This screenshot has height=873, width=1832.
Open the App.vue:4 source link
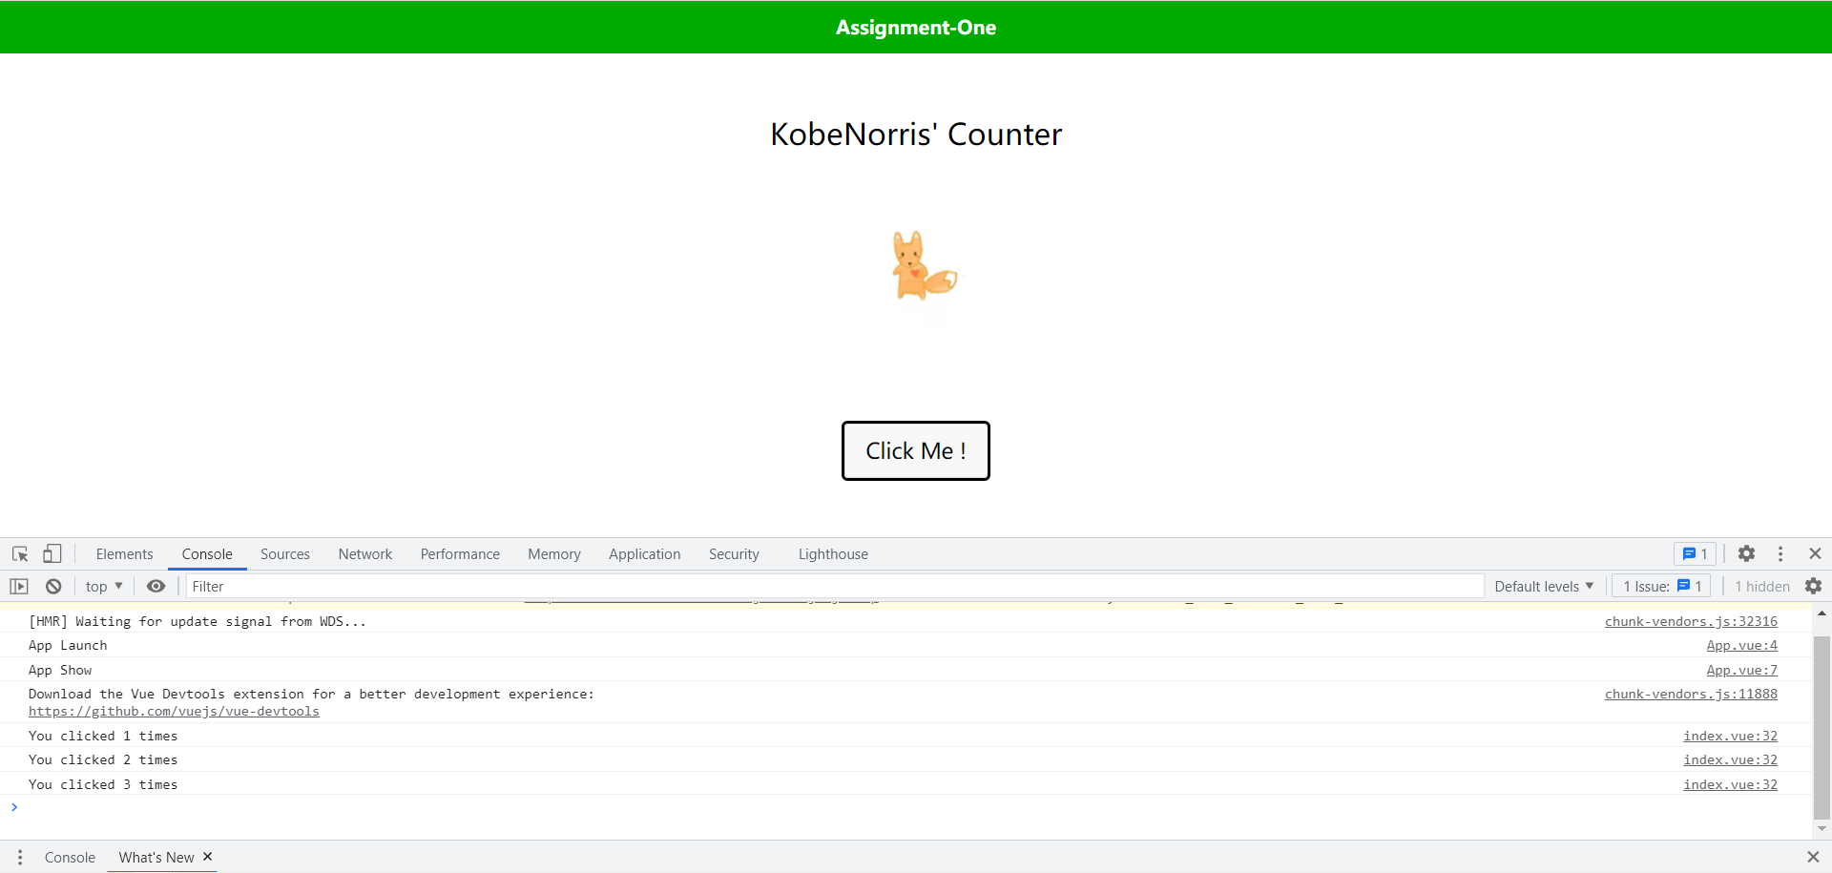(1741, 646)
